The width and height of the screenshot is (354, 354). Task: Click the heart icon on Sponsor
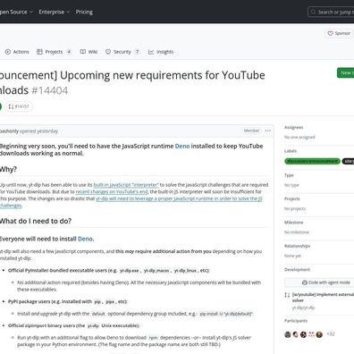click(x=330, y=33)
